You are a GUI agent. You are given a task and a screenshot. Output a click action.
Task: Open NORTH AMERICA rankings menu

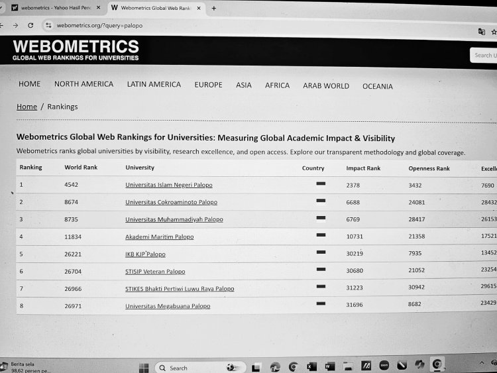pos(83,84)
